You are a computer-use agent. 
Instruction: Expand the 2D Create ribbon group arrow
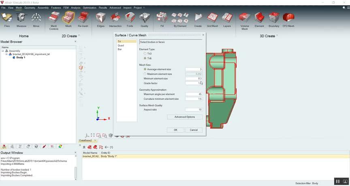click(79, 36)
